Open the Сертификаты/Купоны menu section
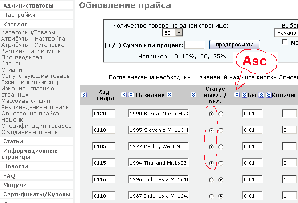The image size is (298, 203). [x=37, y=194]
